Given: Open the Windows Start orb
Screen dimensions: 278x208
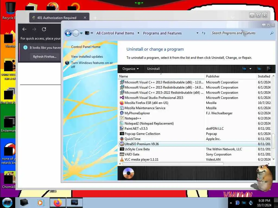Looking at the screenshot, I should (x=7, y=203).
